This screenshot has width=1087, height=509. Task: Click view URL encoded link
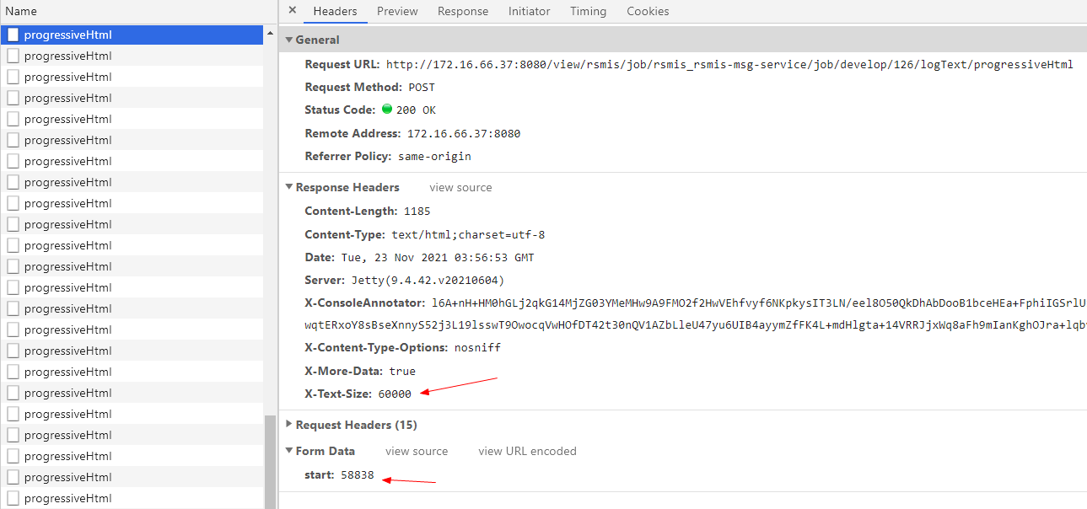[527, 451]
